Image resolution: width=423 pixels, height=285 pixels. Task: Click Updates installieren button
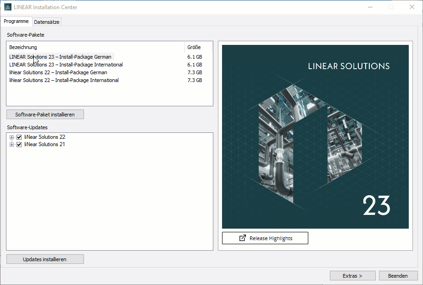(x=45, y=259)
